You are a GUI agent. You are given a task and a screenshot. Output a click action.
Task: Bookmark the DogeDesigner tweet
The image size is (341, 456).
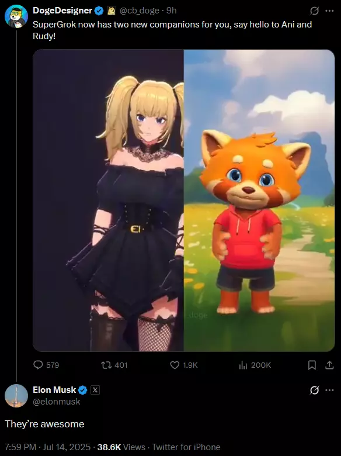tap(312, 365)
